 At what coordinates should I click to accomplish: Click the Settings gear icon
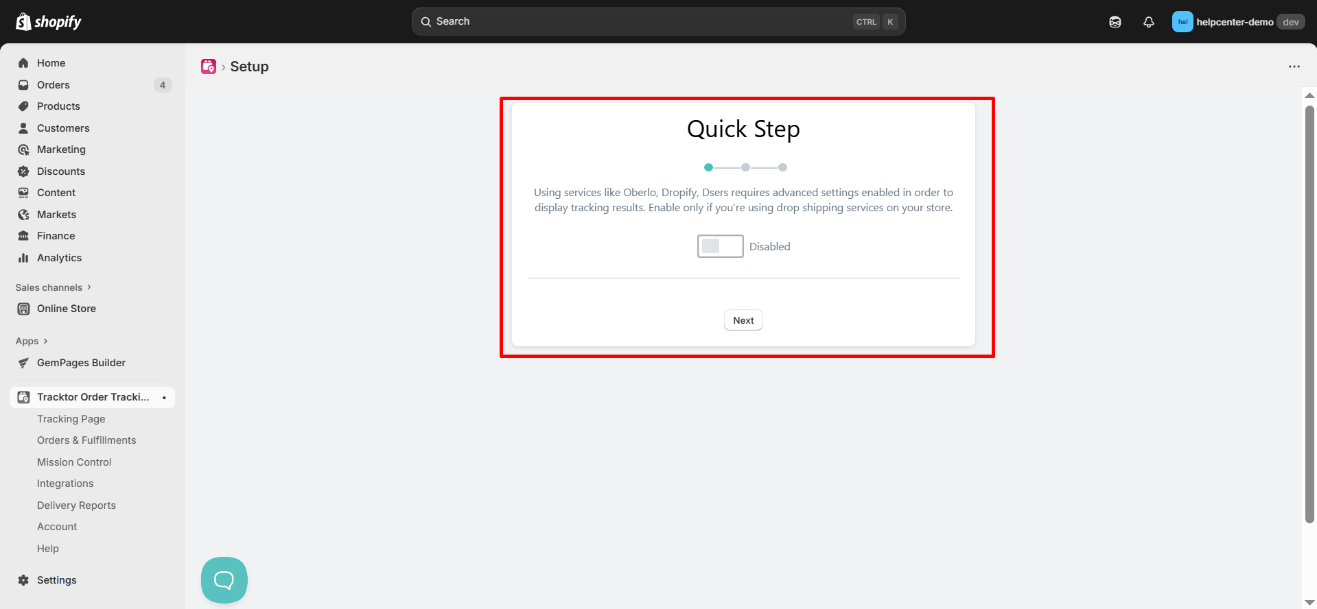click(x=23, y=580)
